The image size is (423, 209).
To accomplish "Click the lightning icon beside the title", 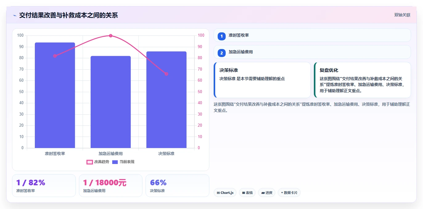I will point(14,15).
